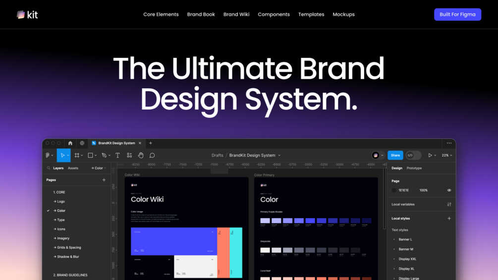Open the three-dot window menu
Image resolution: width=498 pixels, height=280 pixels.
point(449,143)
